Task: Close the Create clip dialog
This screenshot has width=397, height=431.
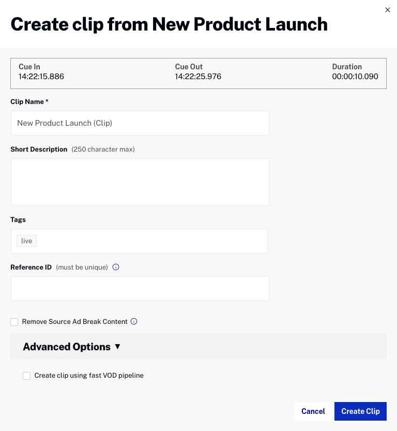Action: [x=388, y=10]
